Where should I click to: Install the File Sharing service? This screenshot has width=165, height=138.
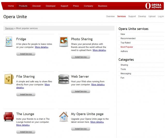(x=26, y=94)
